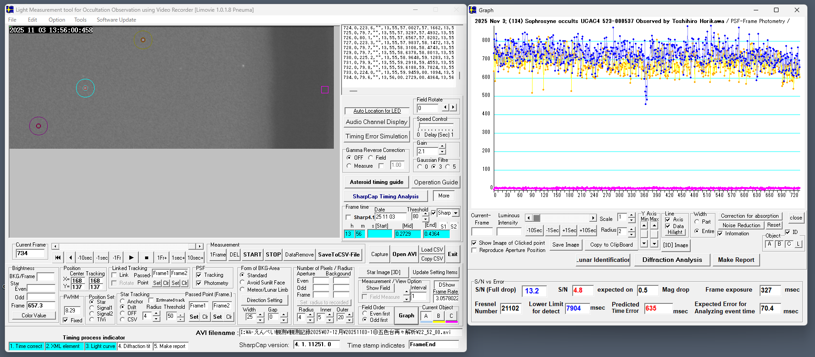Click Y Axis Min up arrow
Viewport: 815px width, 357px height.
(644, 225)
